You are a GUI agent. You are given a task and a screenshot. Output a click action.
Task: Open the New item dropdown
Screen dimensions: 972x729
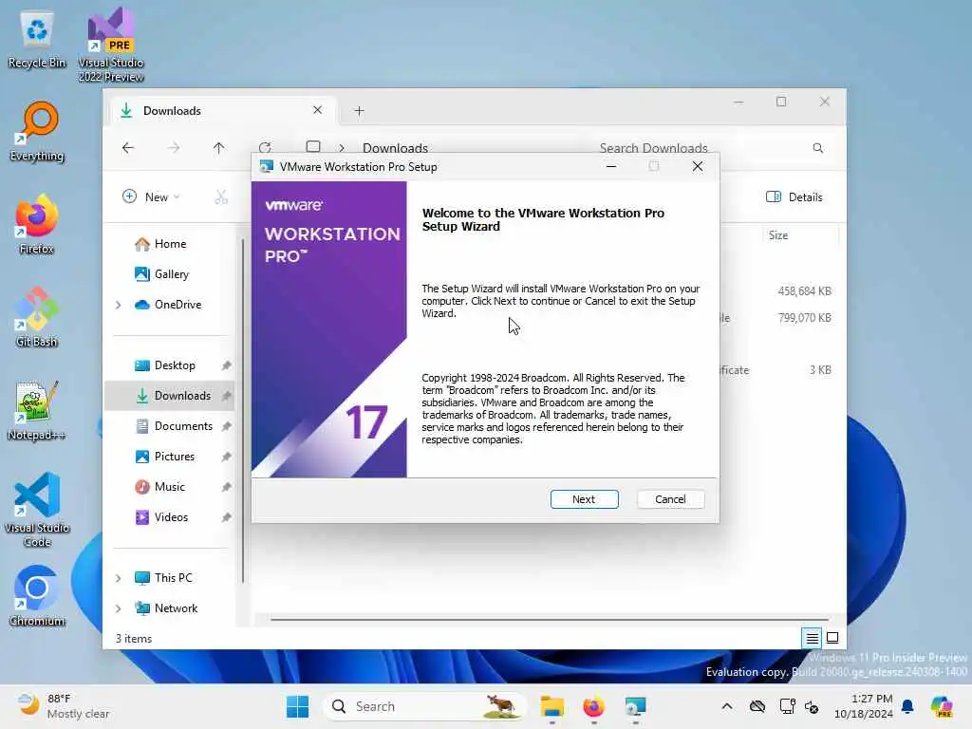151,197
